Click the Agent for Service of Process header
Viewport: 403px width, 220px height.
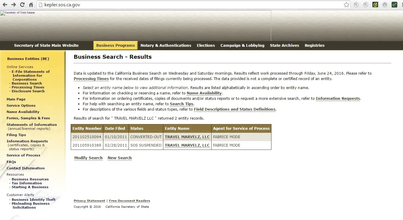coord(241,128)
